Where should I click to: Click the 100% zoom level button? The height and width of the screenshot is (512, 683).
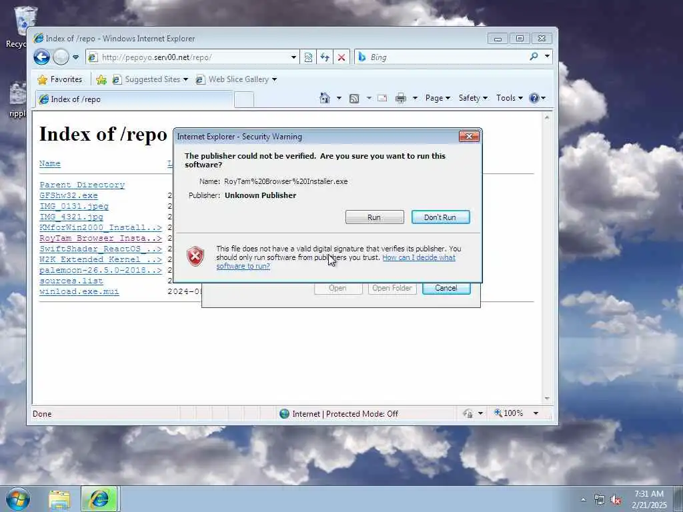coord(509,413)
